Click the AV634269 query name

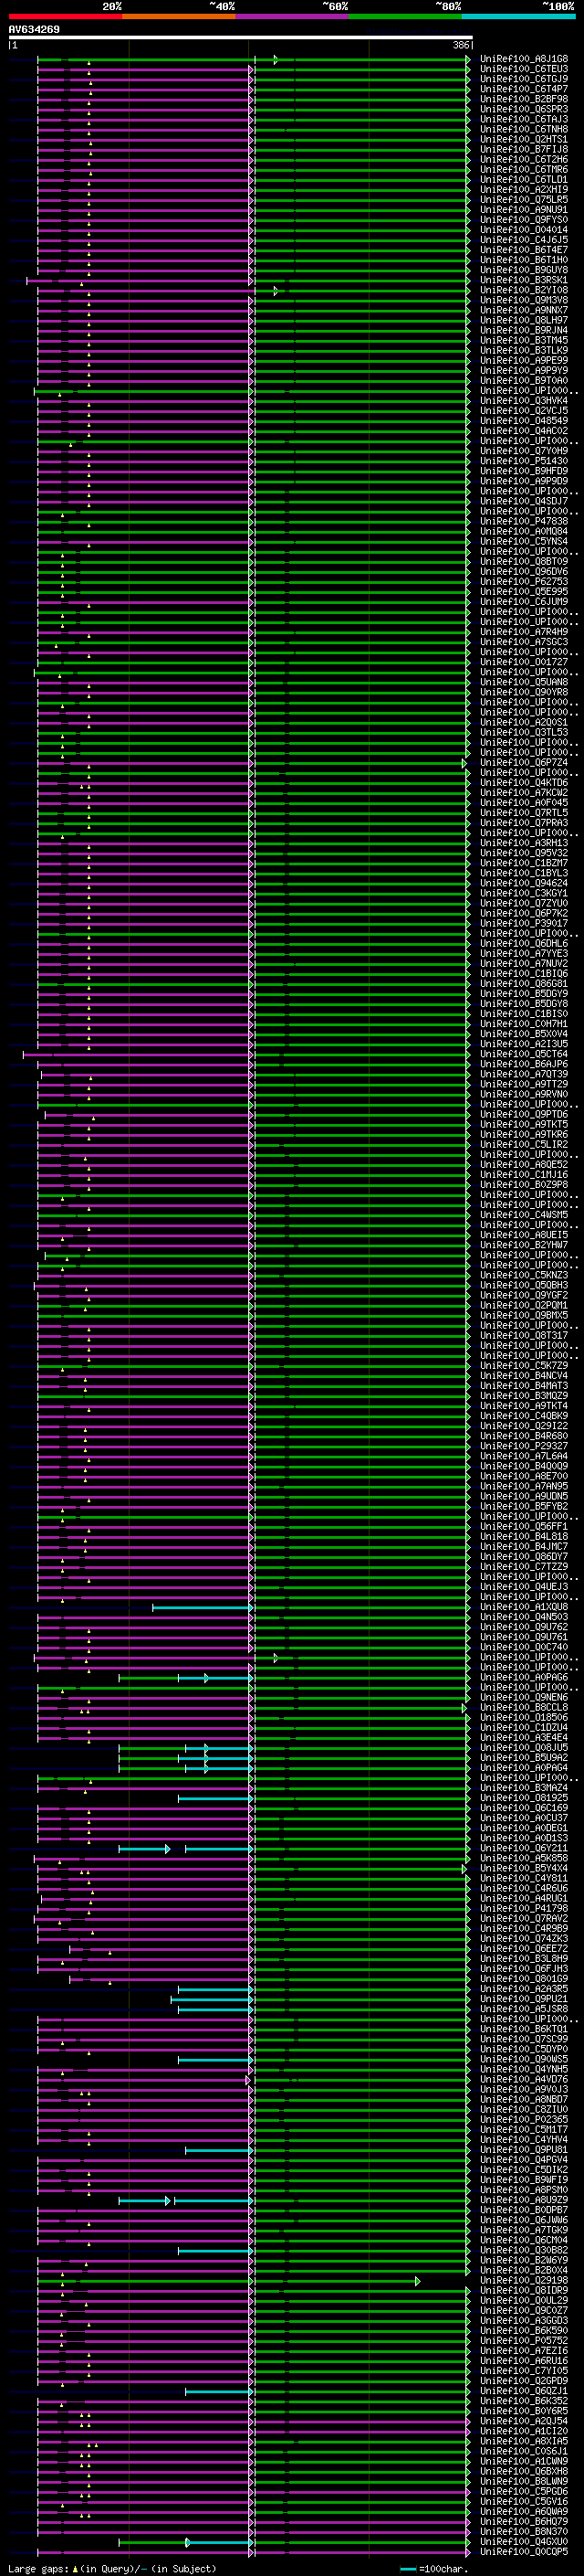coord(34,29)
